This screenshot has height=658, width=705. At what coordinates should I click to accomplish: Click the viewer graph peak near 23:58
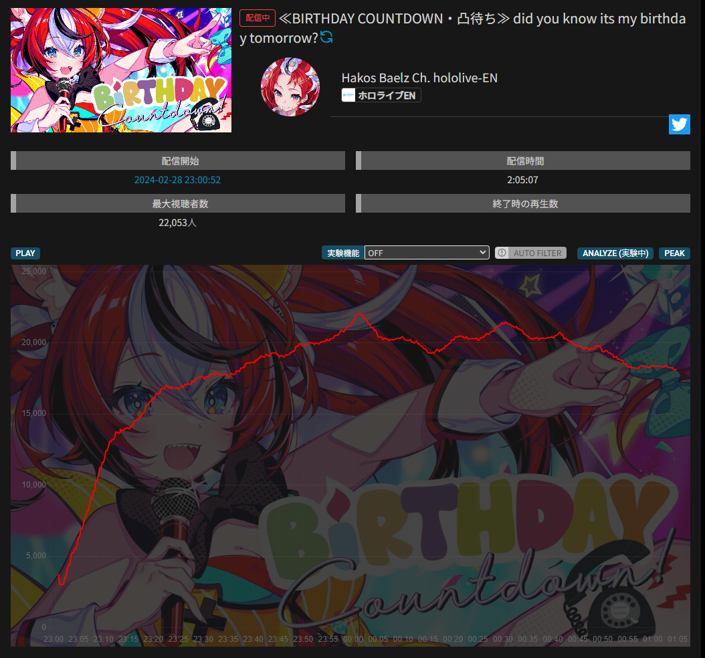coord(360,314)
